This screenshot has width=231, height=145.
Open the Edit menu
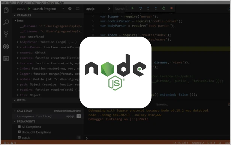[x=11, y=3]
